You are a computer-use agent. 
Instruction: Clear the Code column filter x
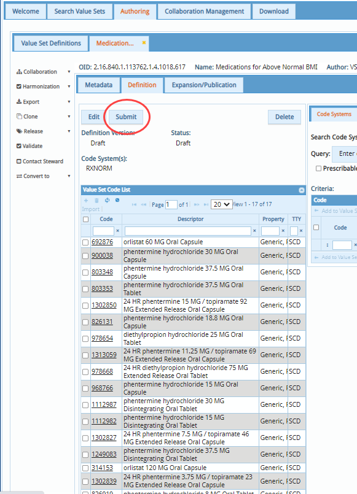[x=117, y=231]
